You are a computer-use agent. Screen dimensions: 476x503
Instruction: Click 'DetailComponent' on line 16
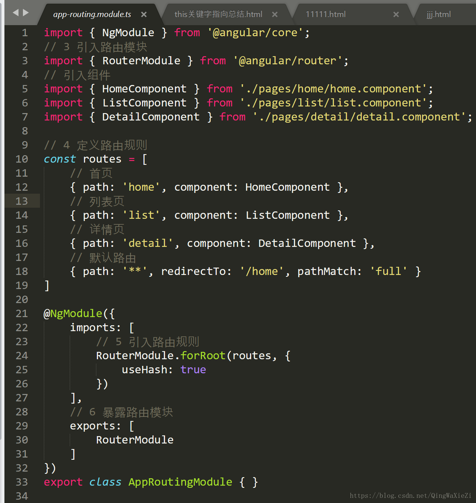click(307, 243)
